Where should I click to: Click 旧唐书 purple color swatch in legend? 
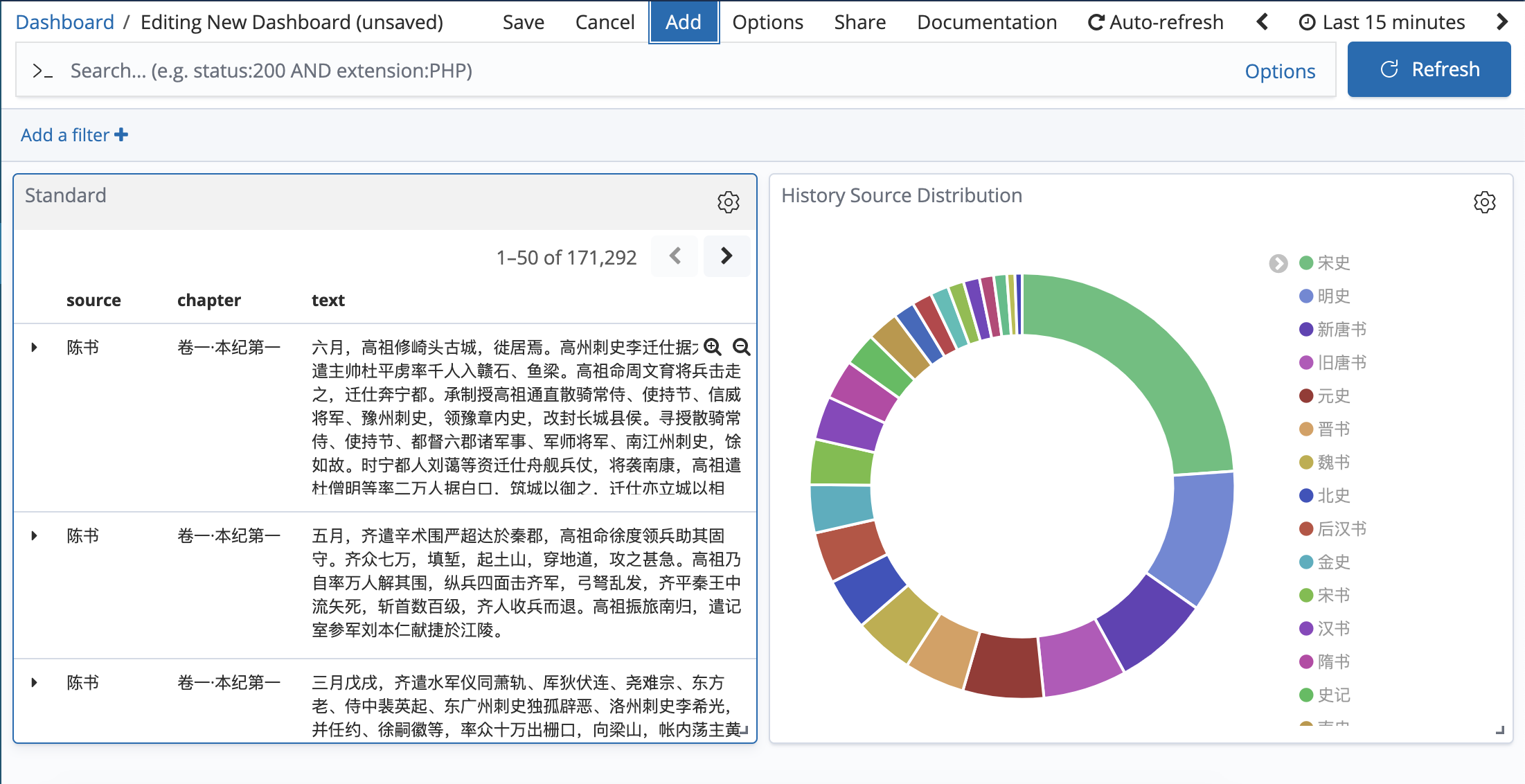(1306, 363)
